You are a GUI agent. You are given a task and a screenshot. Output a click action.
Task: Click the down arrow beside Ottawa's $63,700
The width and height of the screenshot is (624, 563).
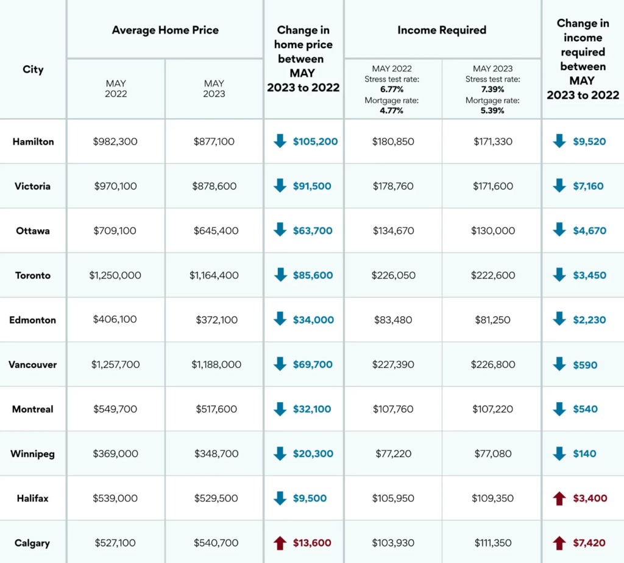click(x=280, y=230)
